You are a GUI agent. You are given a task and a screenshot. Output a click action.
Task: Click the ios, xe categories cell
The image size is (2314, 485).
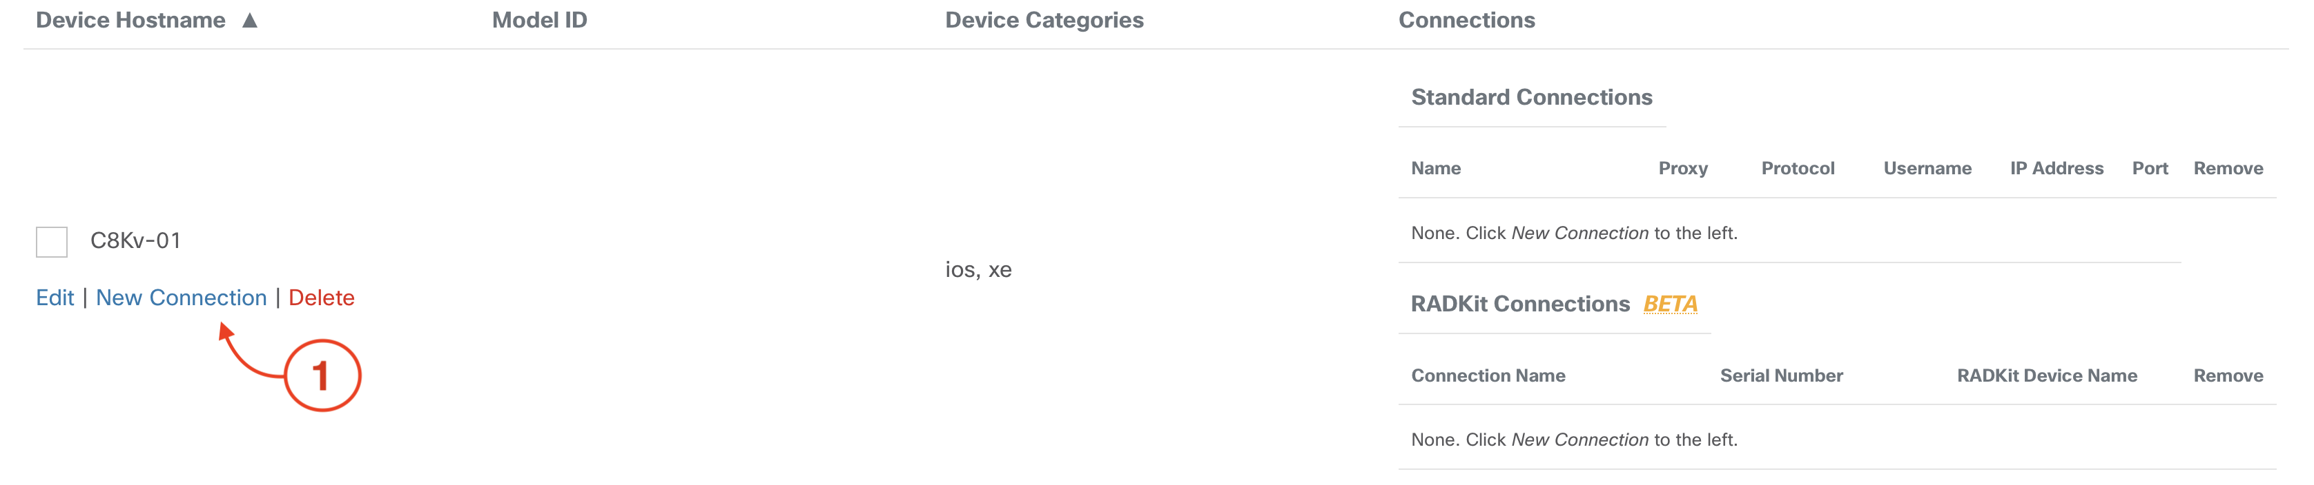click(978, 270)
